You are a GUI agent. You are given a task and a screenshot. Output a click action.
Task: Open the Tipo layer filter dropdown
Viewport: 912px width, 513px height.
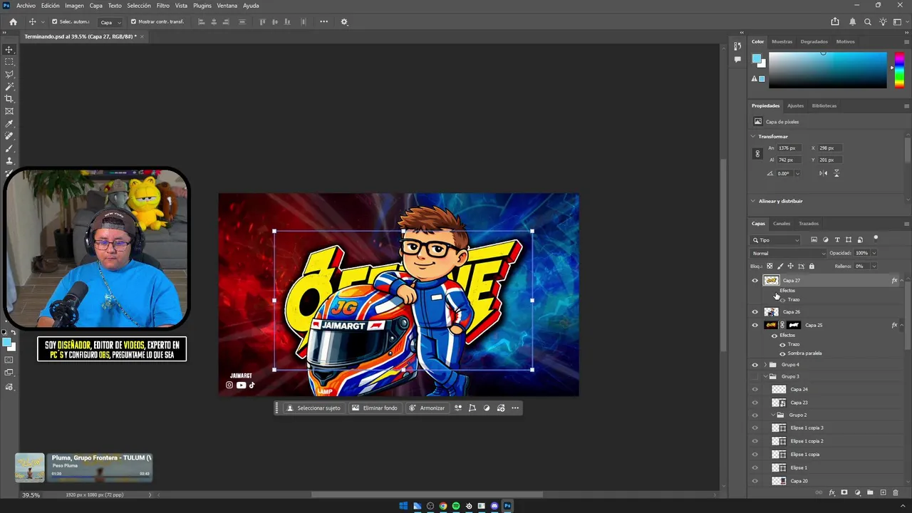point(776,240)
